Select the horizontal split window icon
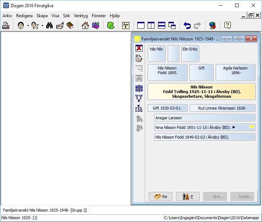This screenshot has height=222, width=262. [162, 25]
